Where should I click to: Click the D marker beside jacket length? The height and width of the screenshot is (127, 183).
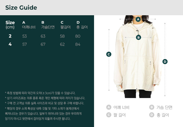165,61
